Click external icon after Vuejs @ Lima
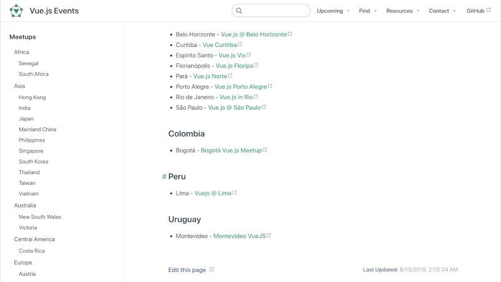This screenshot has width=501, height=282. (x=235, y=193)
